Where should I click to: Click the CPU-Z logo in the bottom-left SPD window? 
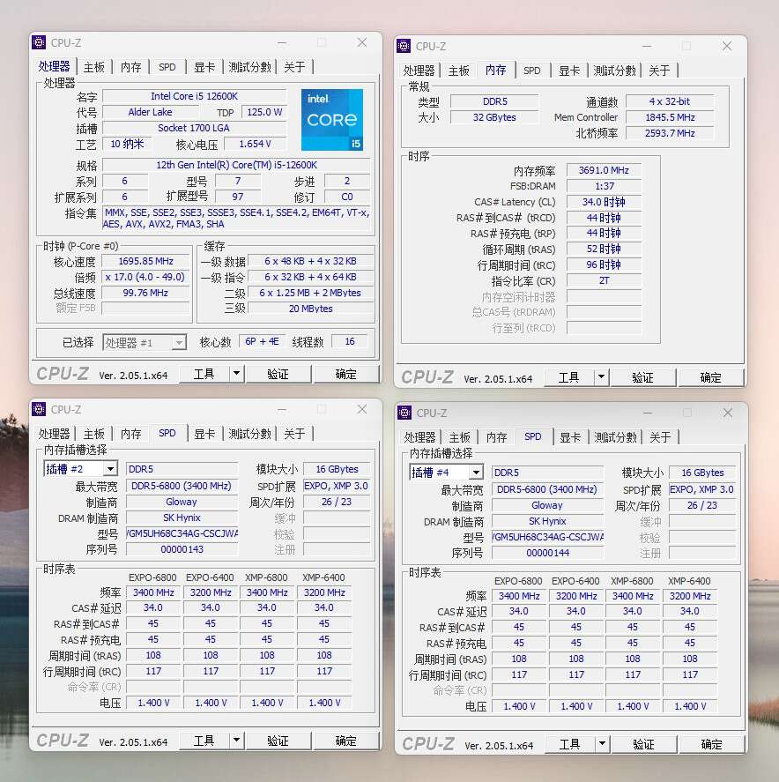[62, 741]
